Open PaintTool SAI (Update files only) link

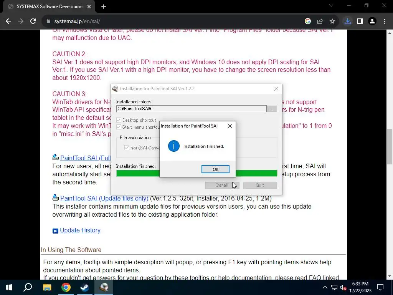tap(104, 198)
